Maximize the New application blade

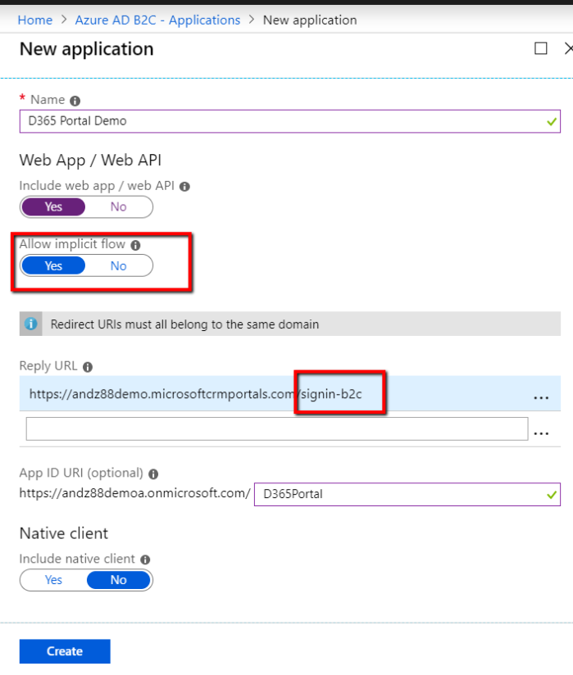(x=540, y=49)
